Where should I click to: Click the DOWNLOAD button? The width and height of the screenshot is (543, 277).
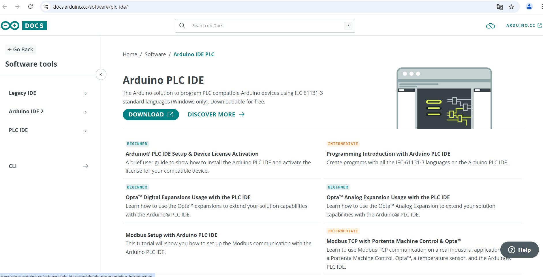click(151, 114)
